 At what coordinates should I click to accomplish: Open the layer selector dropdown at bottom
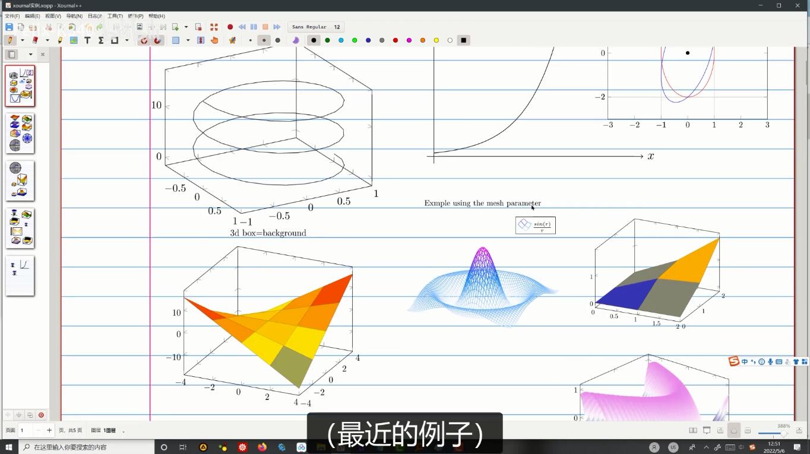[124, 431]
